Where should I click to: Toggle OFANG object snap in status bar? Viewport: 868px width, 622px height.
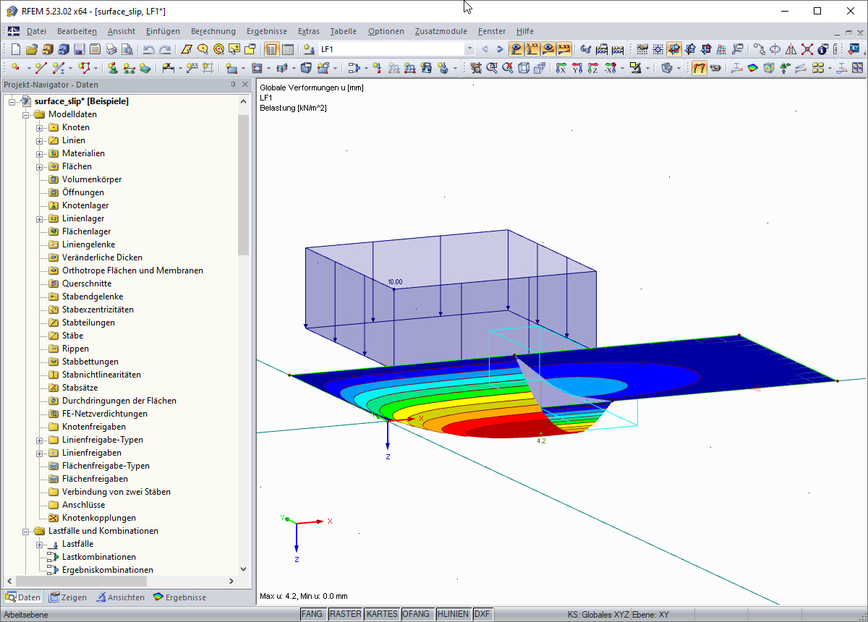(x=417, y=614)
